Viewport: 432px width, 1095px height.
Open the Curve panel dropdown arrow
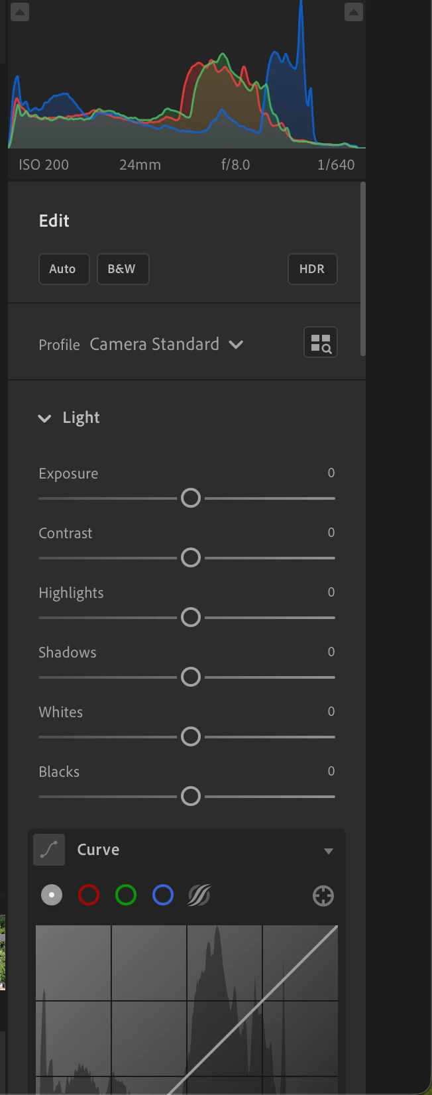(329, 851)
